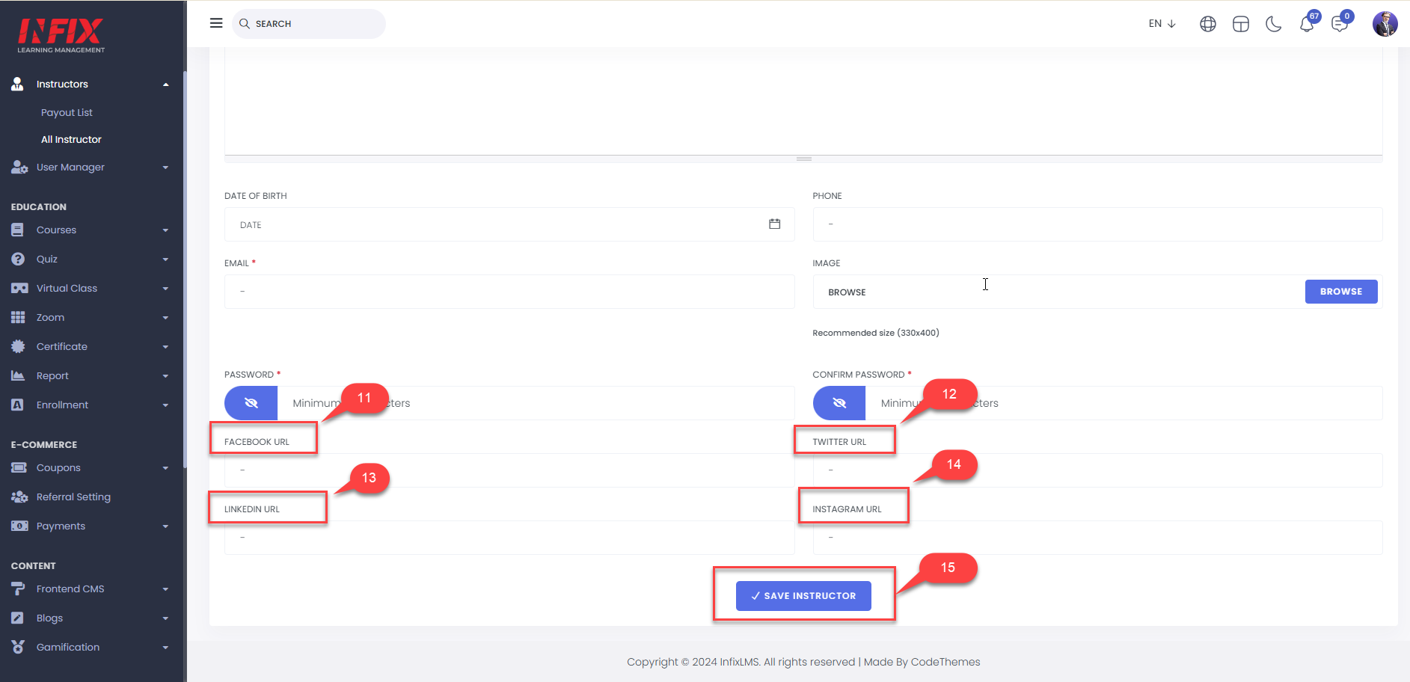Open the date of birth calendar icon

775,224
